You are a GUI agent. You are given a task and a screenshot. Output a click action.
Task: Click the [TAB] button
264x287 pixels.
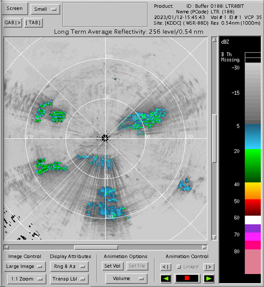(33, 23)
